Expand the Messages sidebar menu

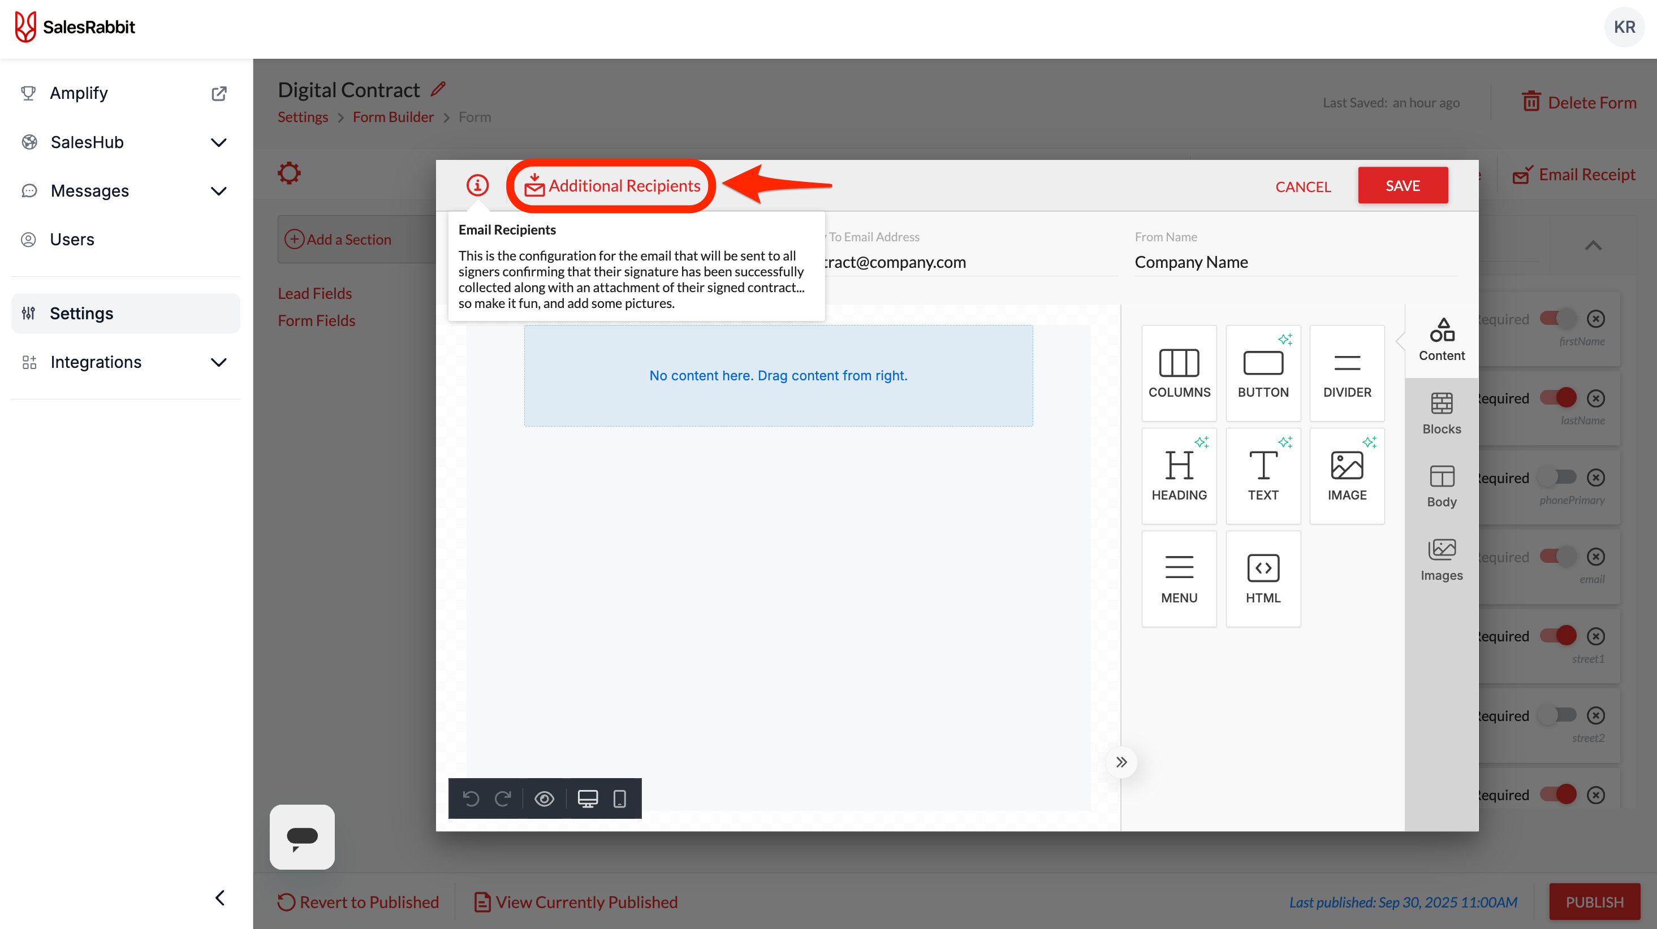[x=219, y=191]
